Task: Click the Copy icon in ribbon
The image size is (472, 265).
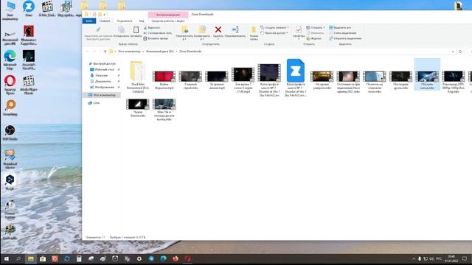Action: 121,29
